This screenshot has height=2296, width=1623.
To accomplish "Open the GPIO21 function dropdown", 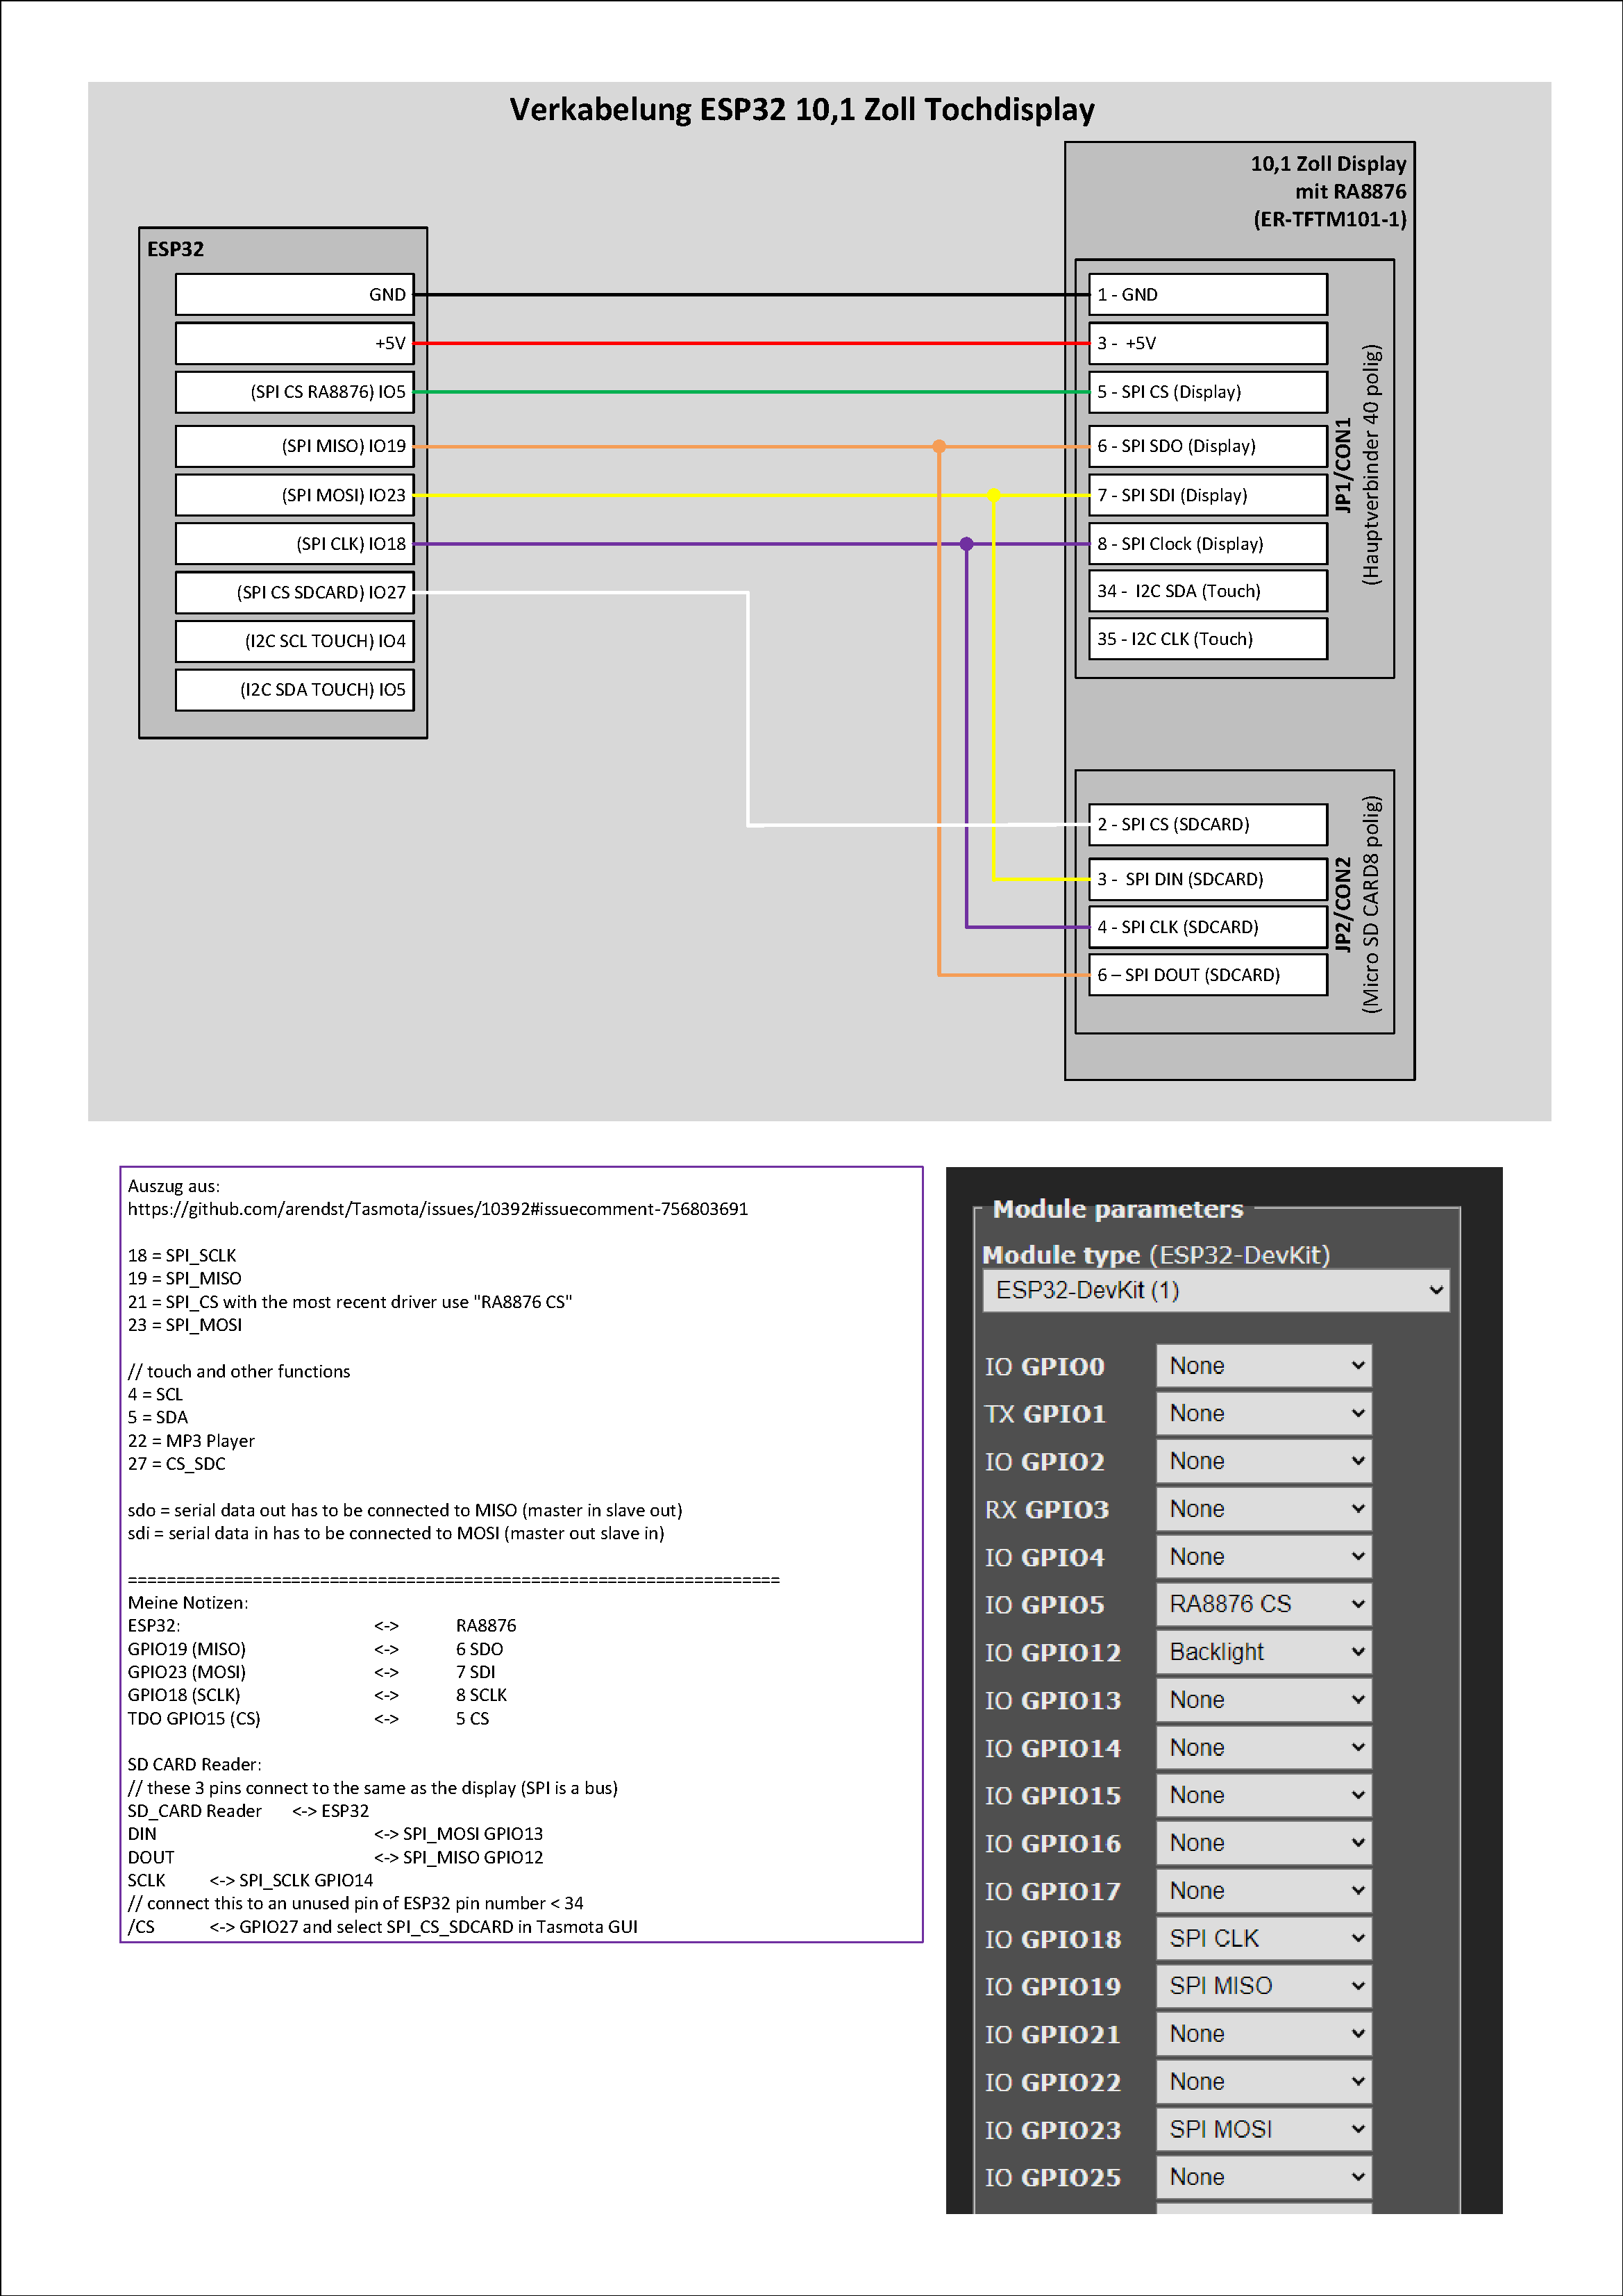I will 1264,2034.
